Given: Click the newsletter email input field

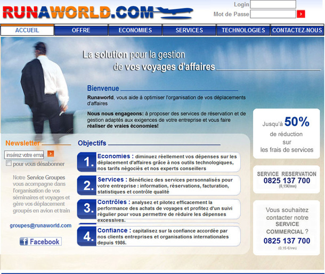Looking at the screenshot, I should (x=25, y=154).
